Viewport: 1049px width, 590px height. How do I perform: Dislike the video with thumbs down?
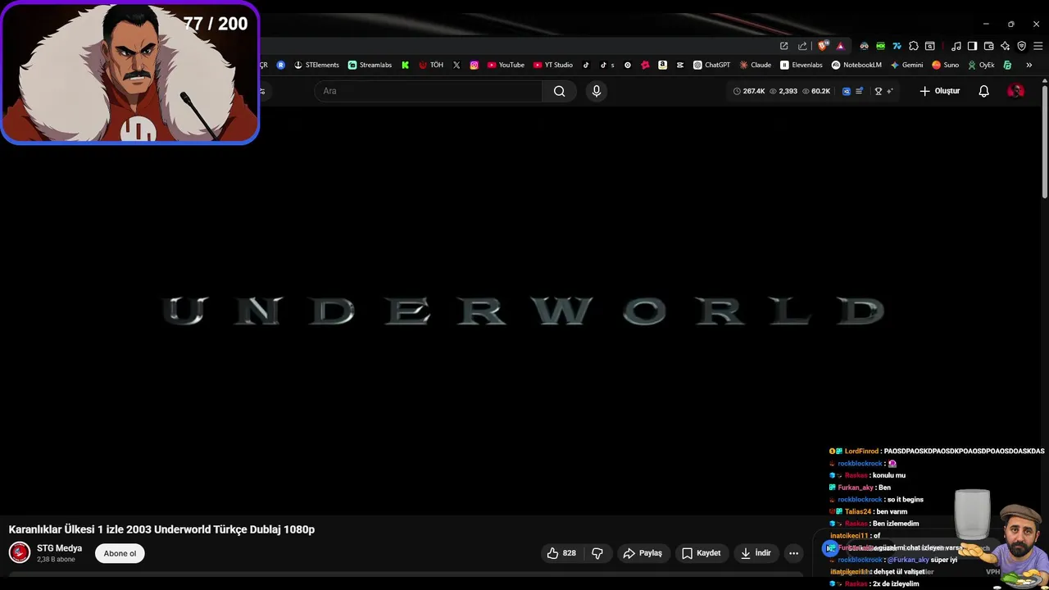click(597, 553)
